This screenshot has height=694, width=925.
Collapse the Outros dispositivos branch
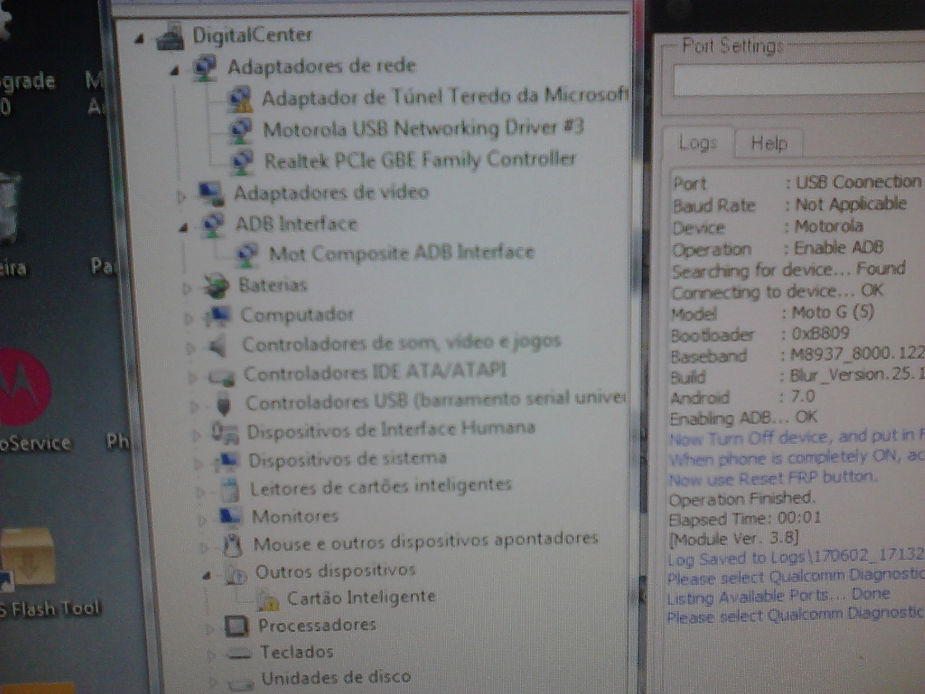(207, 576)
